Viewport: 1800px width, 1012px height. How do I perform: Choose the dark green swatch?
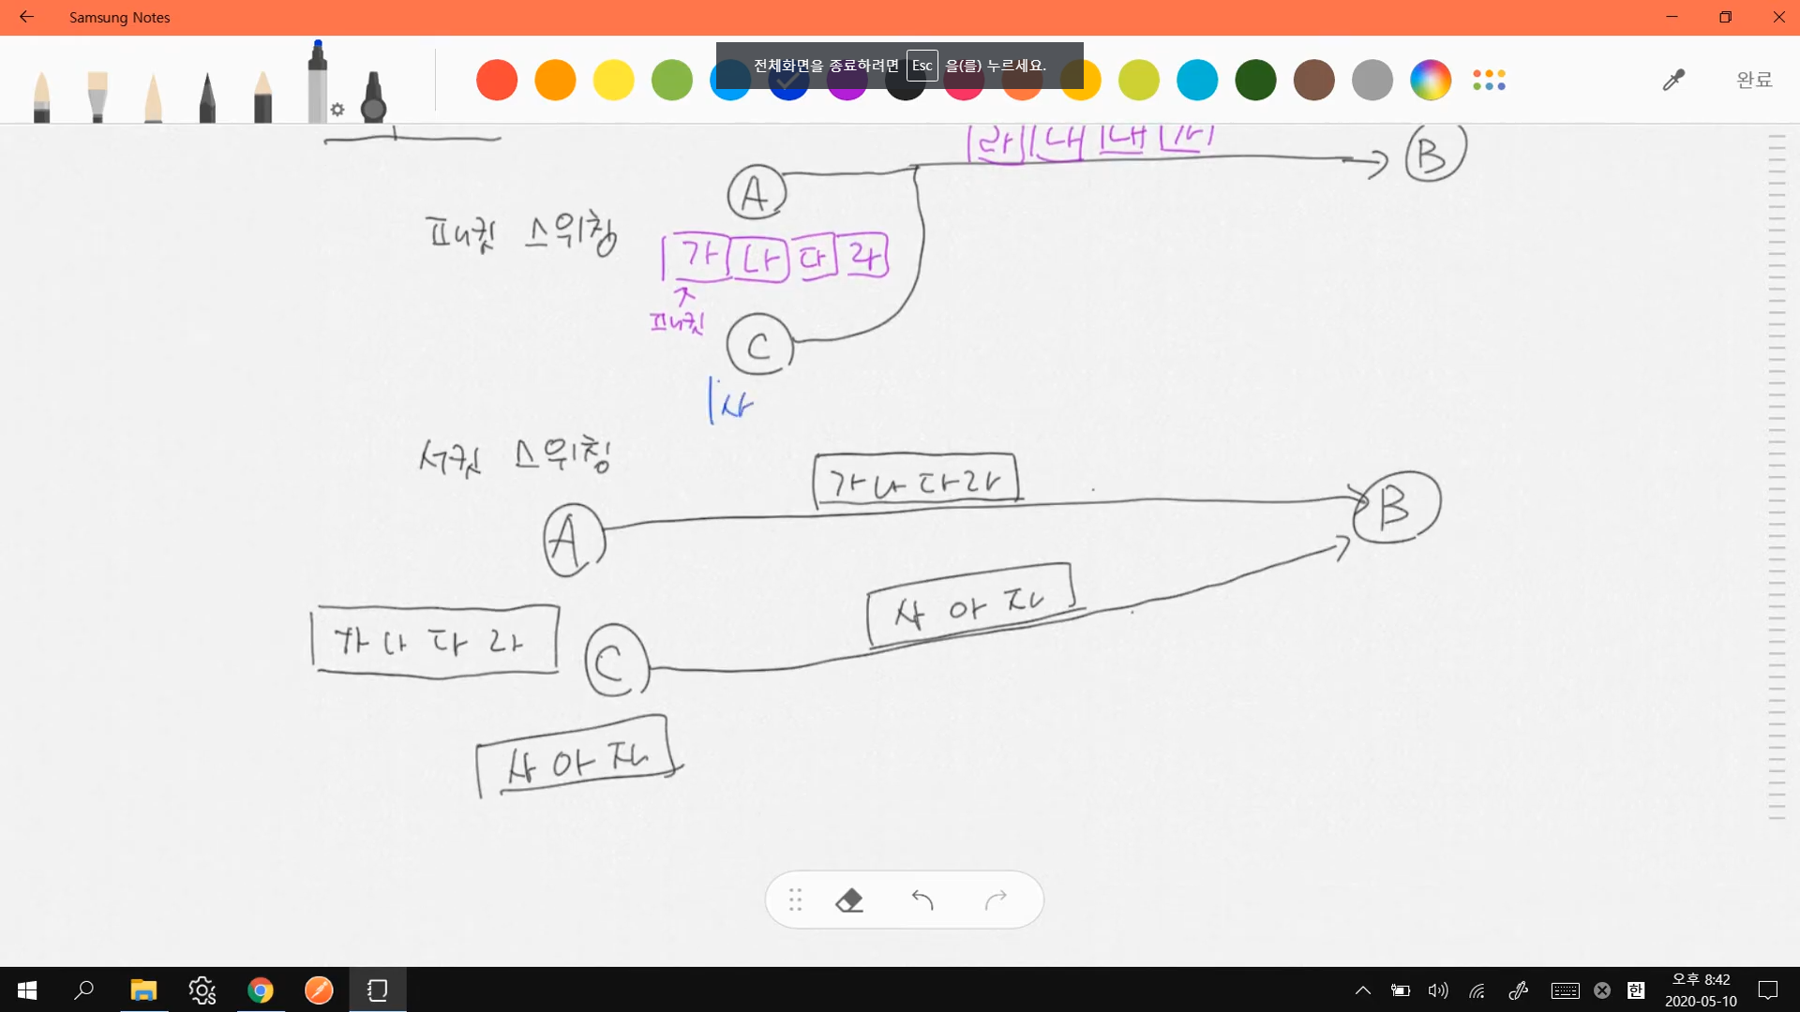(1255, 80)
